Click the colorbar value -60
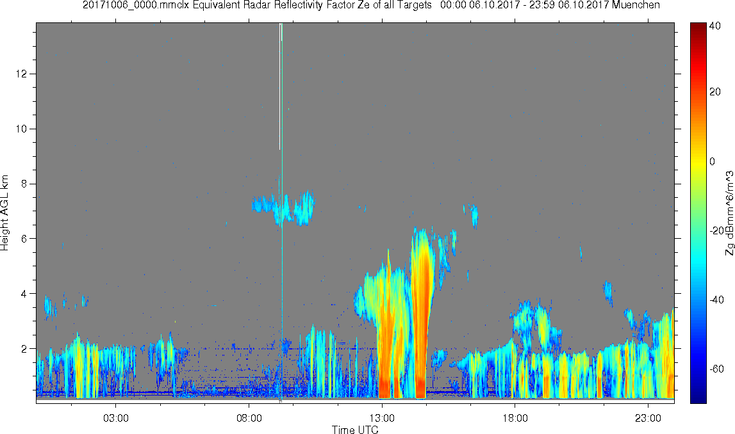 pos(716,369)
